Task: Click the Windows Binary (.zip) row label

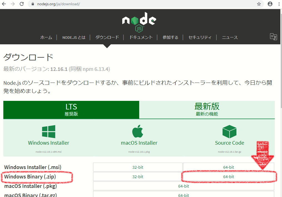Action: [x=30, y=177]
